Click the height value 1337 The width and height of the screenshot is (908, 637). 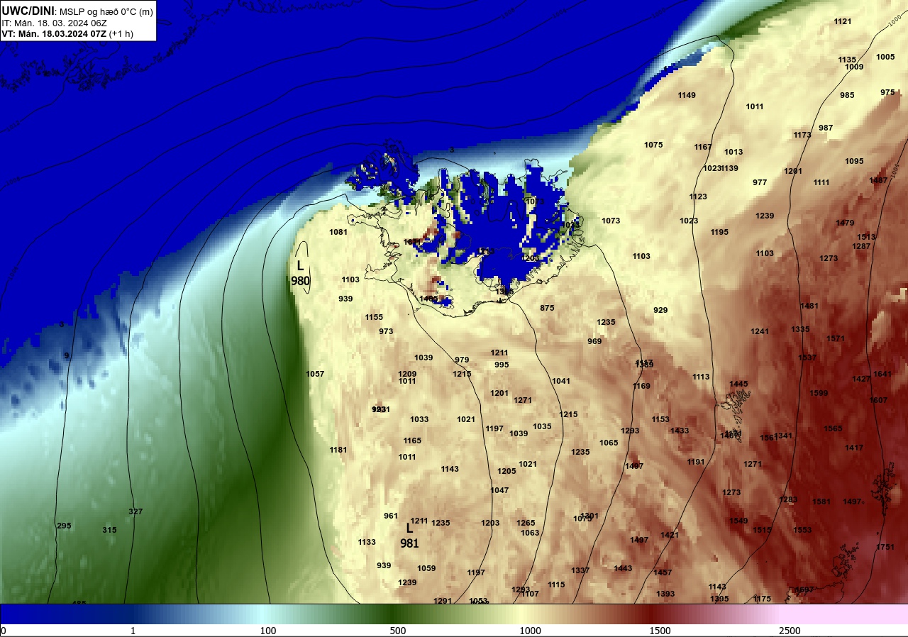[x=580, y=570]
